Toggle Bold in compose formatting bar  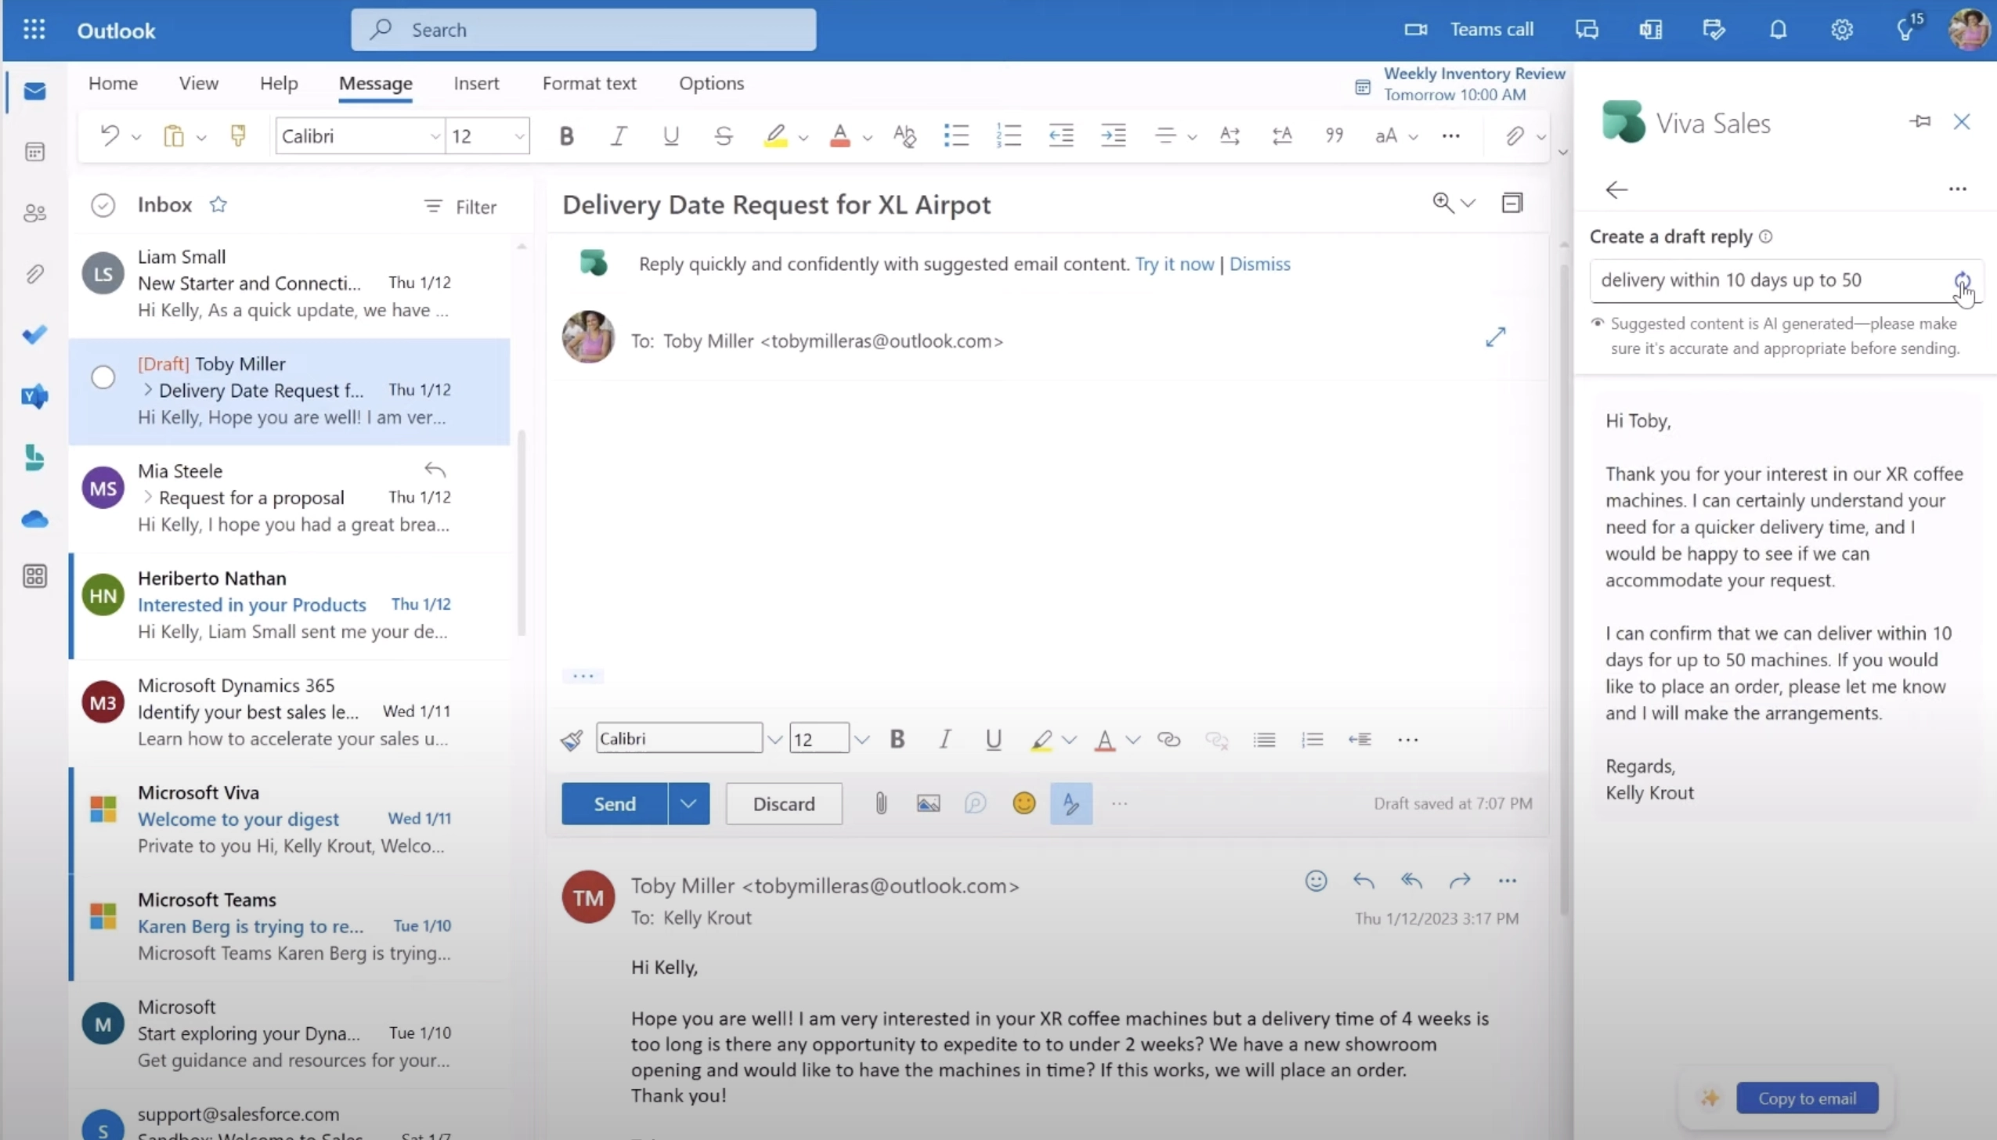(x=897, y=739)
